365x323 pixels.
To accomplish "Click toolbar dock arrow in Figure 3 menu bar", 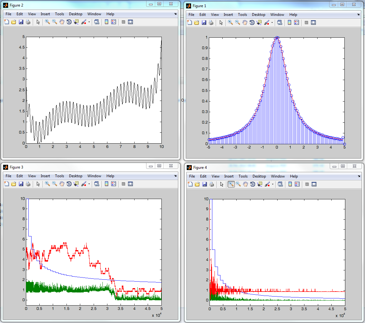I will [175, 176].
